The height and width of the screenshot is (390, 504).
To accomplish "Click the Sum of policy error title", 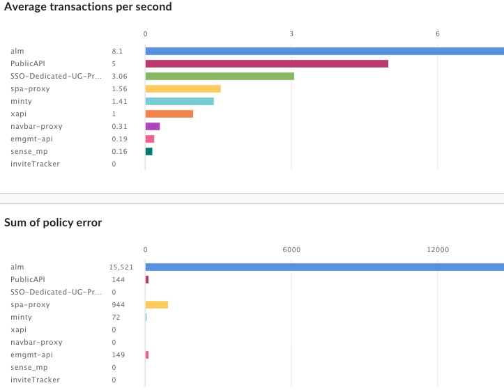I will [53, 223].
